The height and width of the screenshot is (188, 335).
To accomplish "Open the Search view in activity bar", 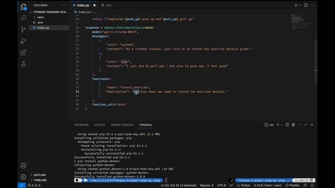I will coord(23,18).
